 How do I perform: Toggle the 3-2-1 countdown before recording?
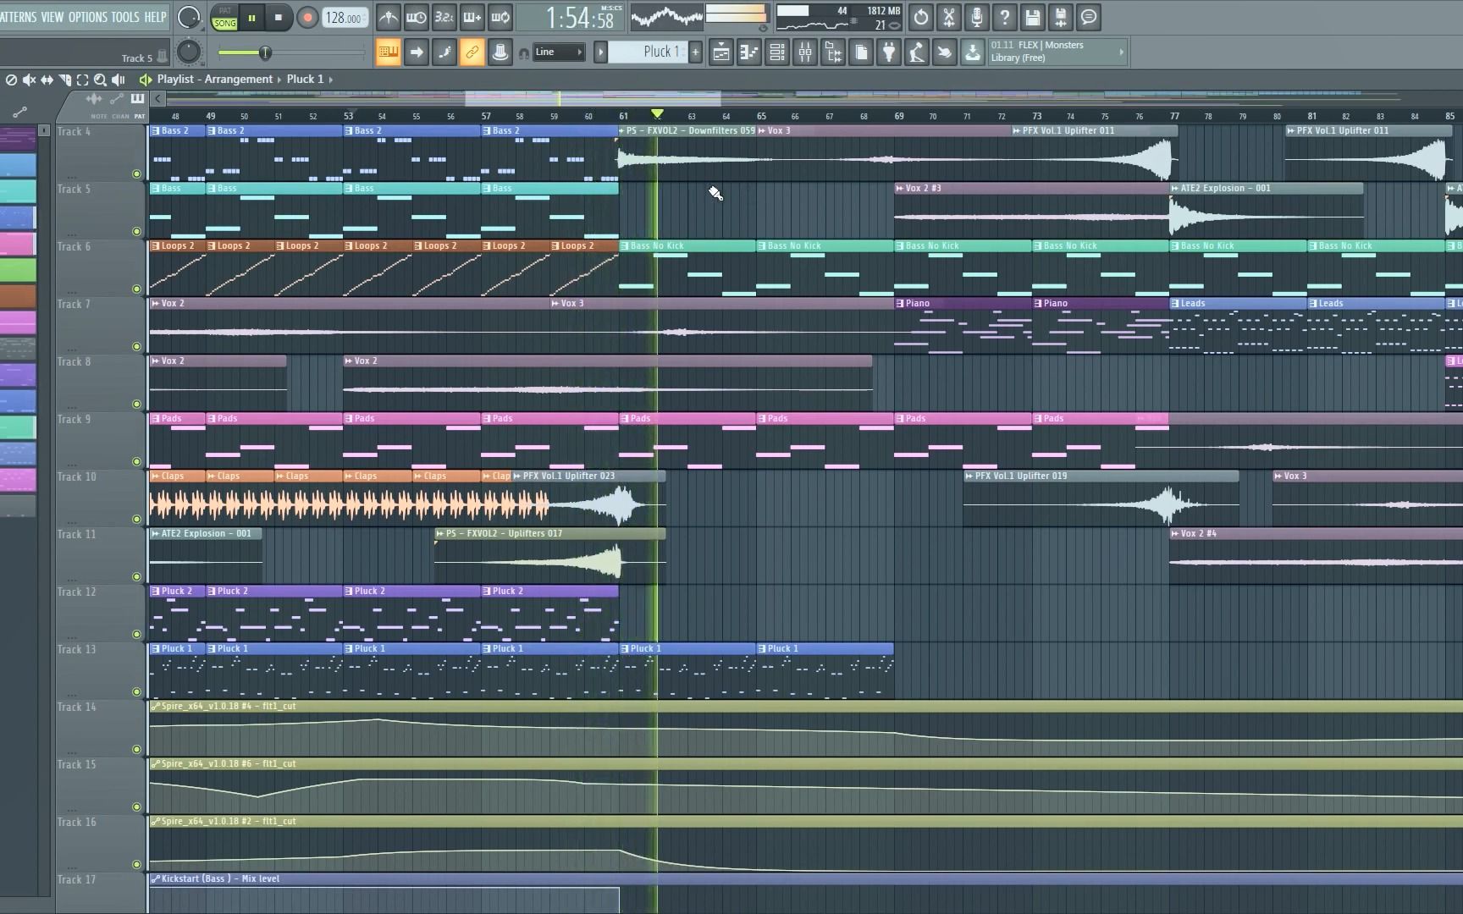pyautogui.click(x=444, y=17)
